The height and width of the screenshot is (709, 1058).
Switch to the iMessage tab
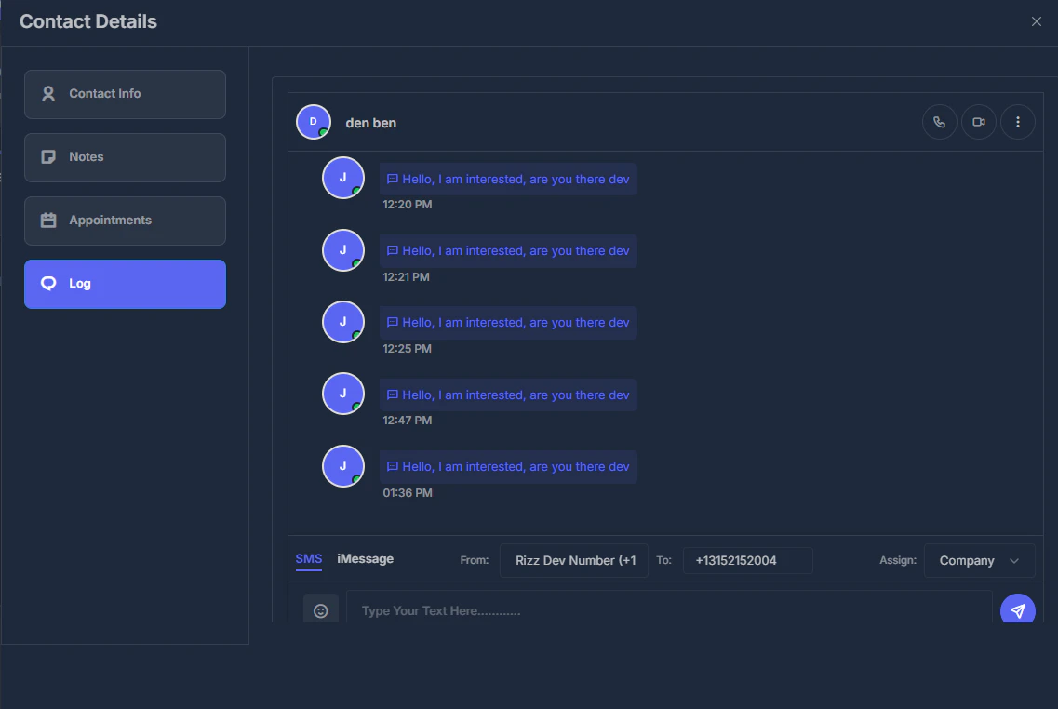point(365,559)
